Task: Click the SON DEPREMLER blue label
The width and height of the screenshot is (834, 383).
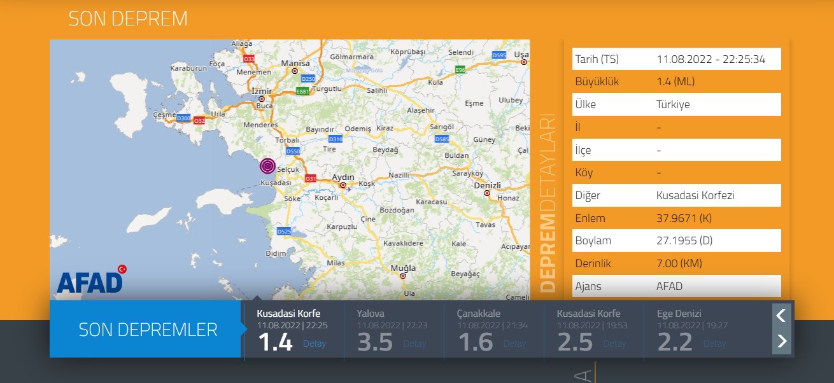Action: (x=148, y=330)
